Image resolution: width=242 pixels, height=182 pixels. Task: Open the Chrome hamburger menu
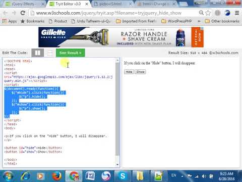pos(237,13)
